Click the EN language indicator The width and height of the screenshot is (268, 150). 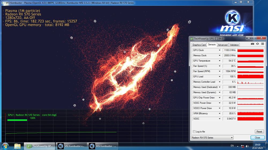[232, 146]
